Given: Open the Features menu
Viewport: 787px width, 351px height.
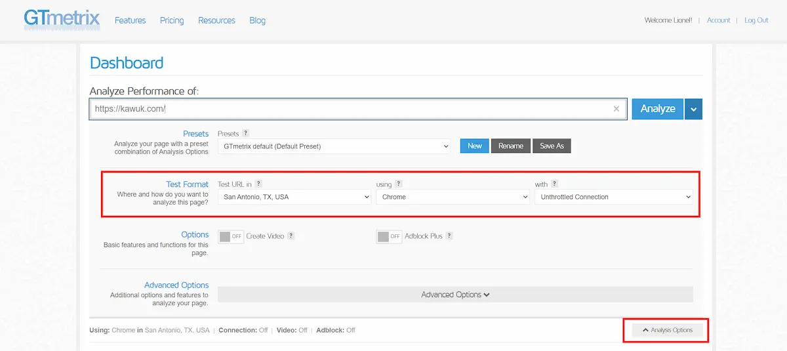Looking at the screenshot, I should pos(130,20).
